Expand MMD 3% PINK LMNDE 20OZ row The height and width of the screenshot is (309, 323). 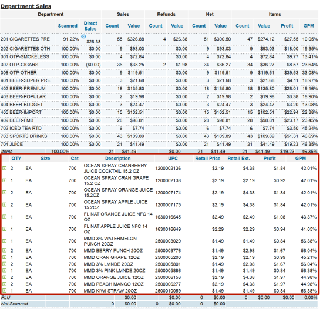coord(5,270)
